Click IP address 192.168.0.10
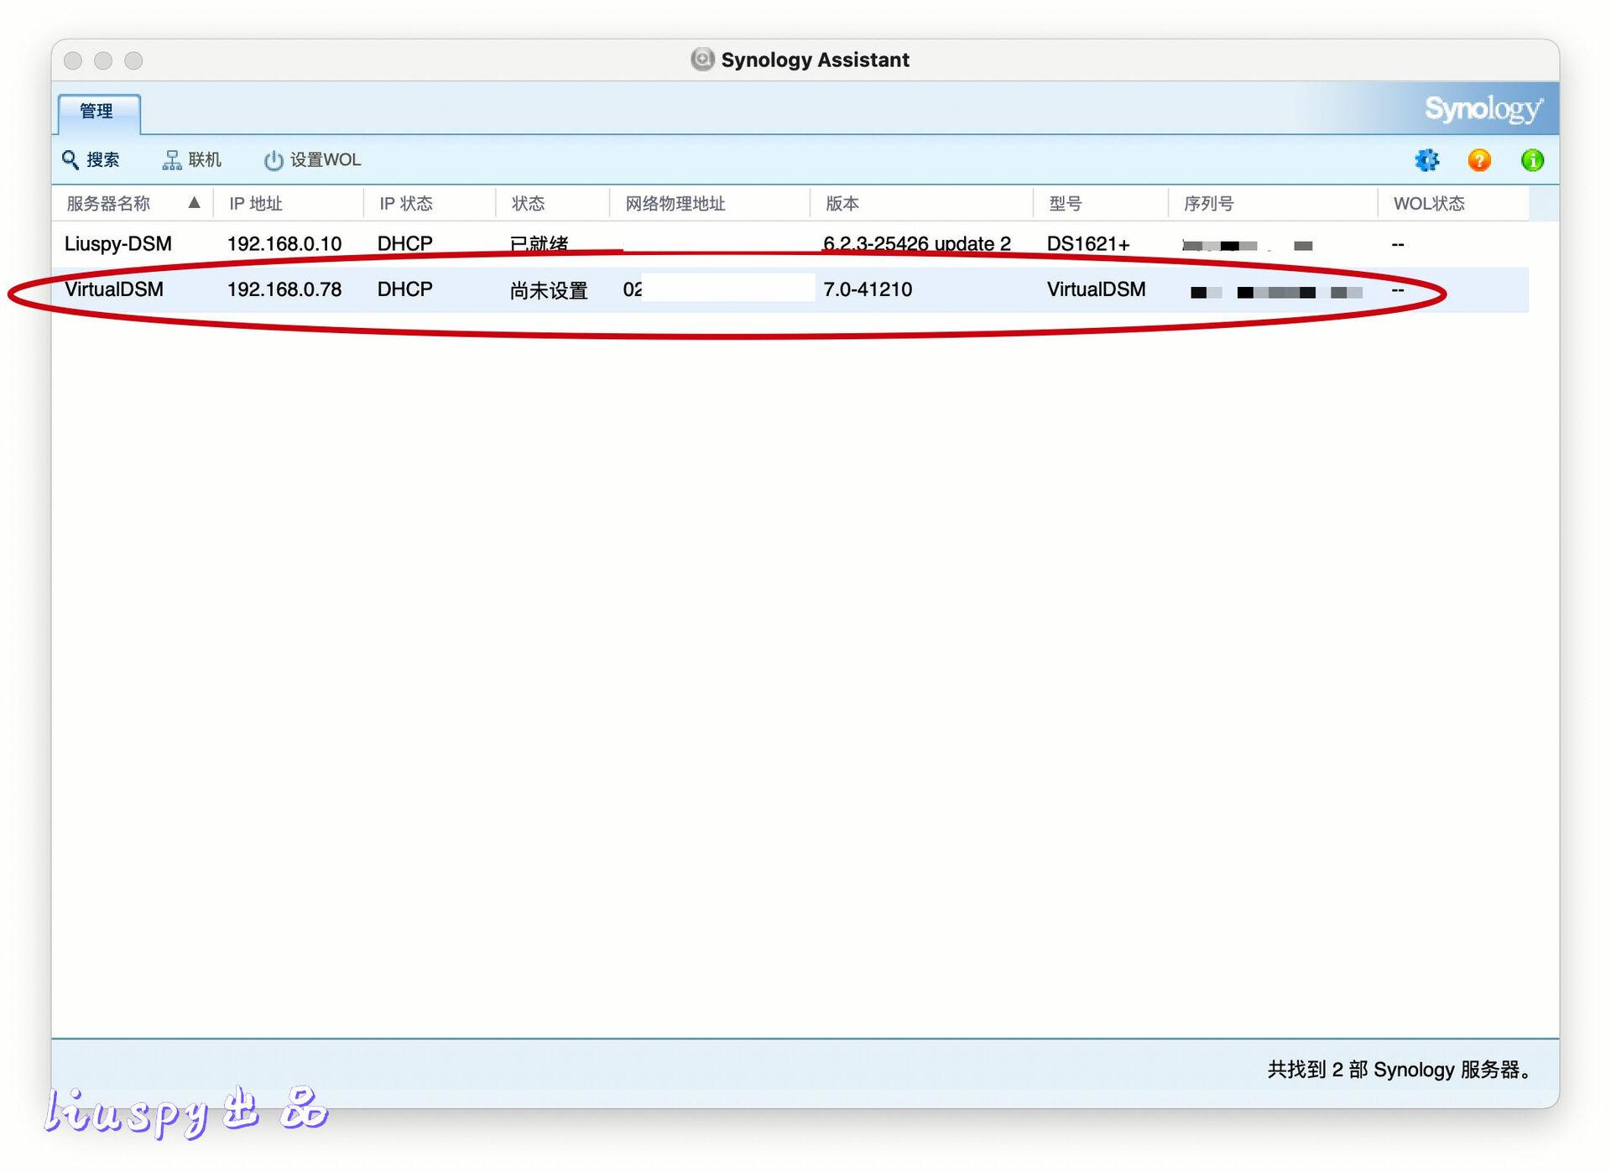 [284, 244]
